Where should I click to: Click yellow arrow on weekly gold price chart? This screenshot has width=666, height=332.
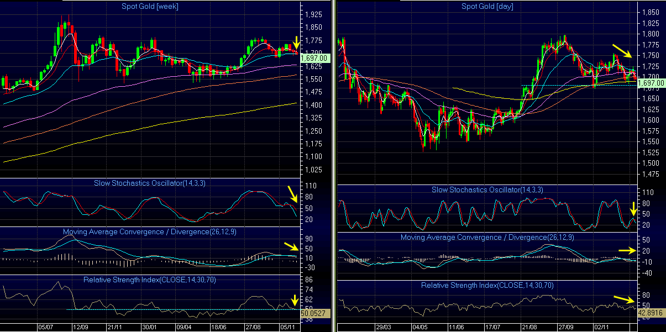[296, 43]
